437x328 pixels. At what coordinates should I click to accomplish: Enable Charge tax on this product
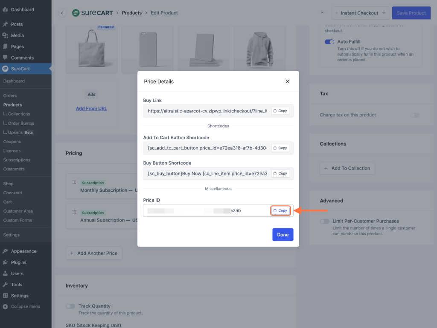(415, 115)
